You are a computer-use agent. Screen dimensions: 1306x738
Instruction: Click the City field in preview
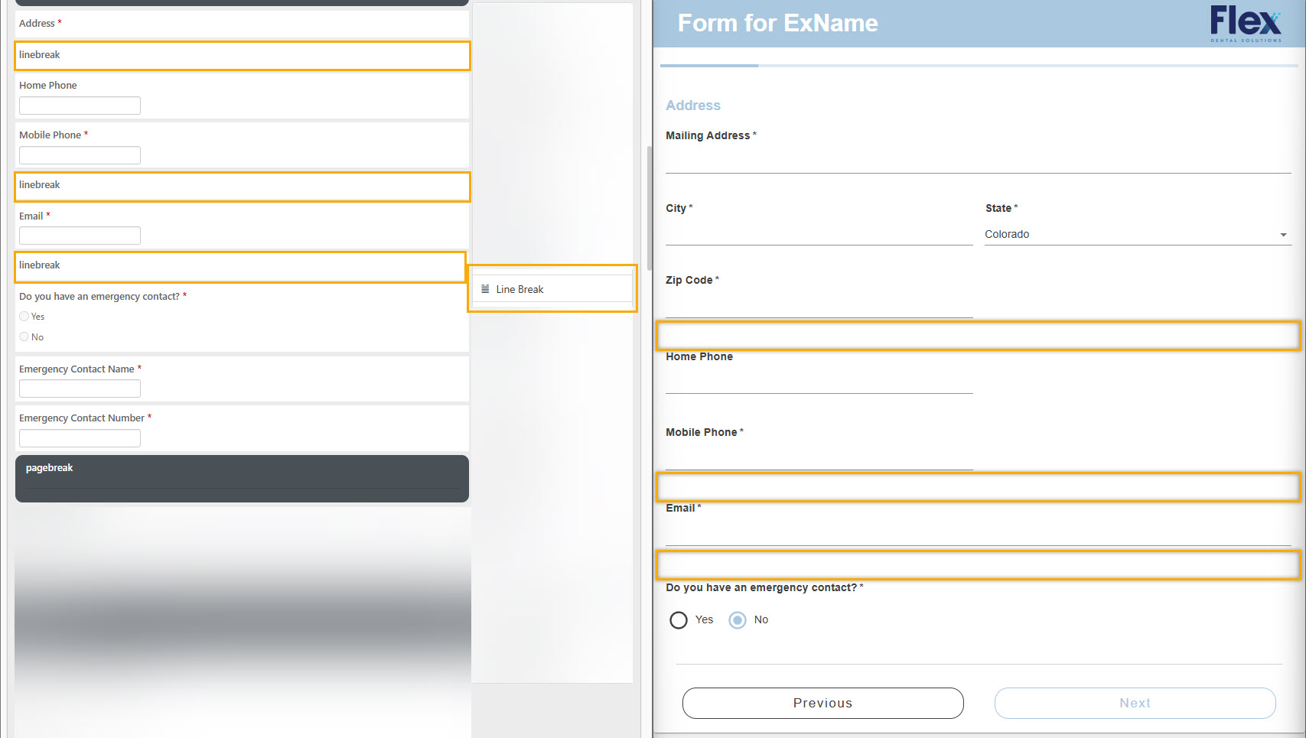coord(819,233)
